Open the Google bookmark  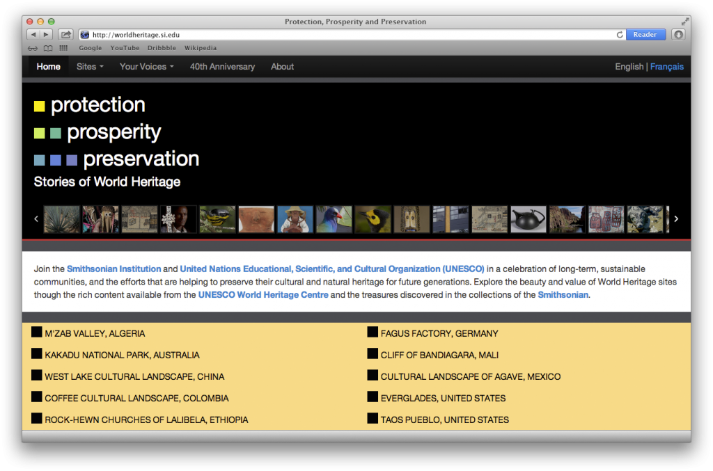(x=90, y=48)
